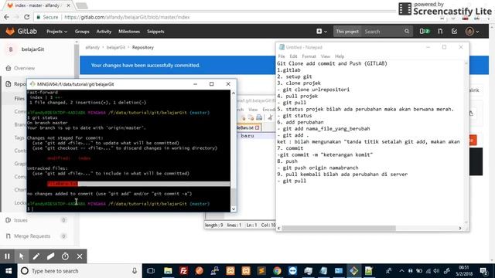Viewport: 495px width, 278px height.
Task: Close the fileBaru.txt tab in Notepad++
Action: [x=257, y=127]
